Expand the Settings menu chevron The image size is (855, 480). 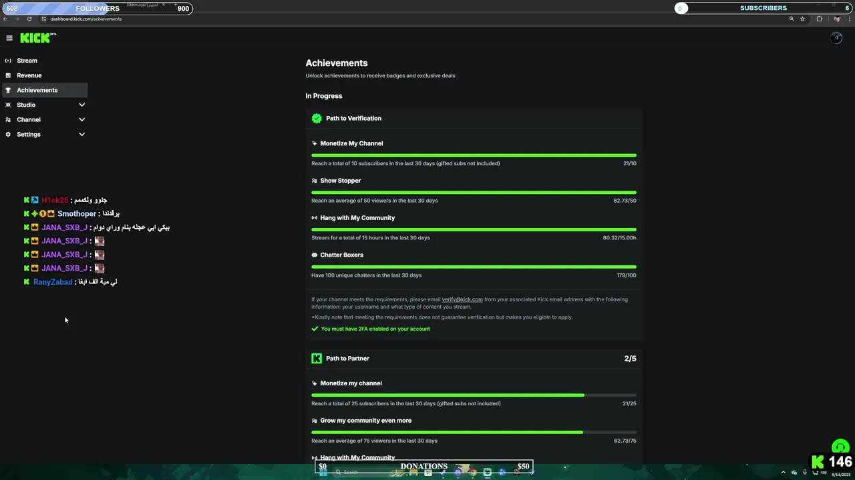click(x=81, y=134)
